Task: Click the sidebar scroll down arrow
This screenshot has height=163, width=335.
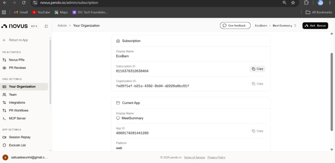Action: pyautogui.click(x=50, y=151)
